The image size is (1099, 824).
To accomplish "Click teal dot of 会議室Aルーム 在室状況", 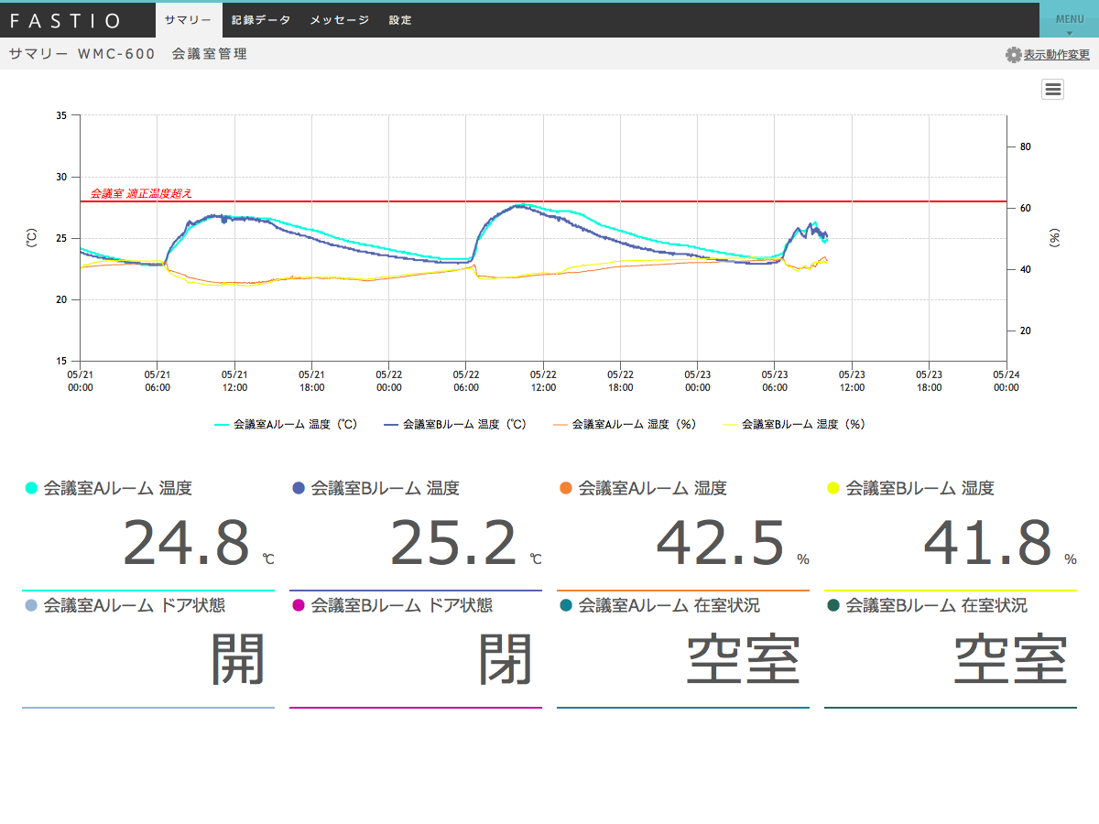I will tap(566, 606).
